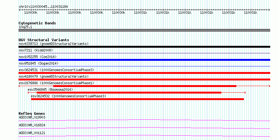Open the nsv1052255 (Coe2014) label
279x140 pixels.
tap(38, 57)
